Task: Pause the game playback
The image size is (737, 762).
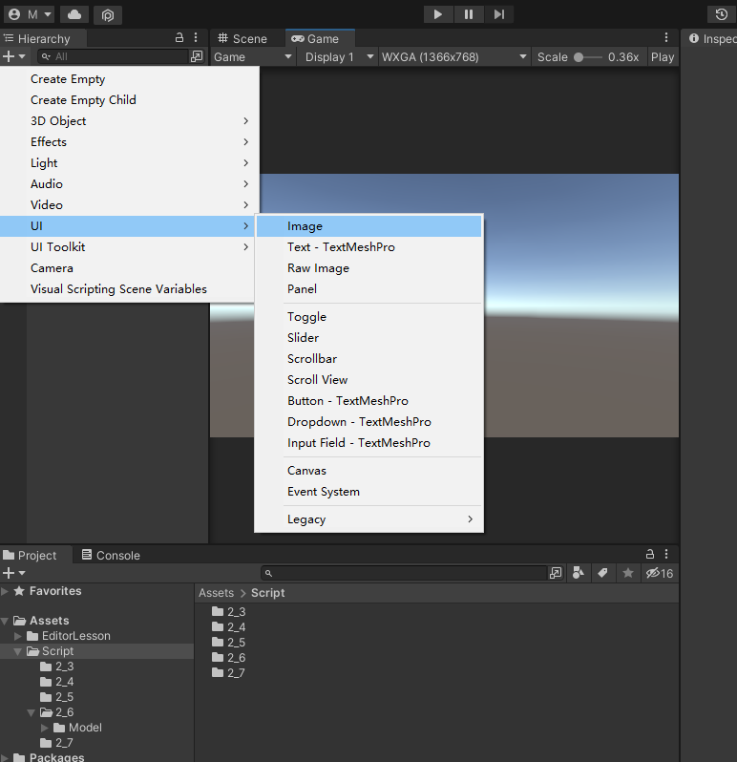Action: point(469,14)
